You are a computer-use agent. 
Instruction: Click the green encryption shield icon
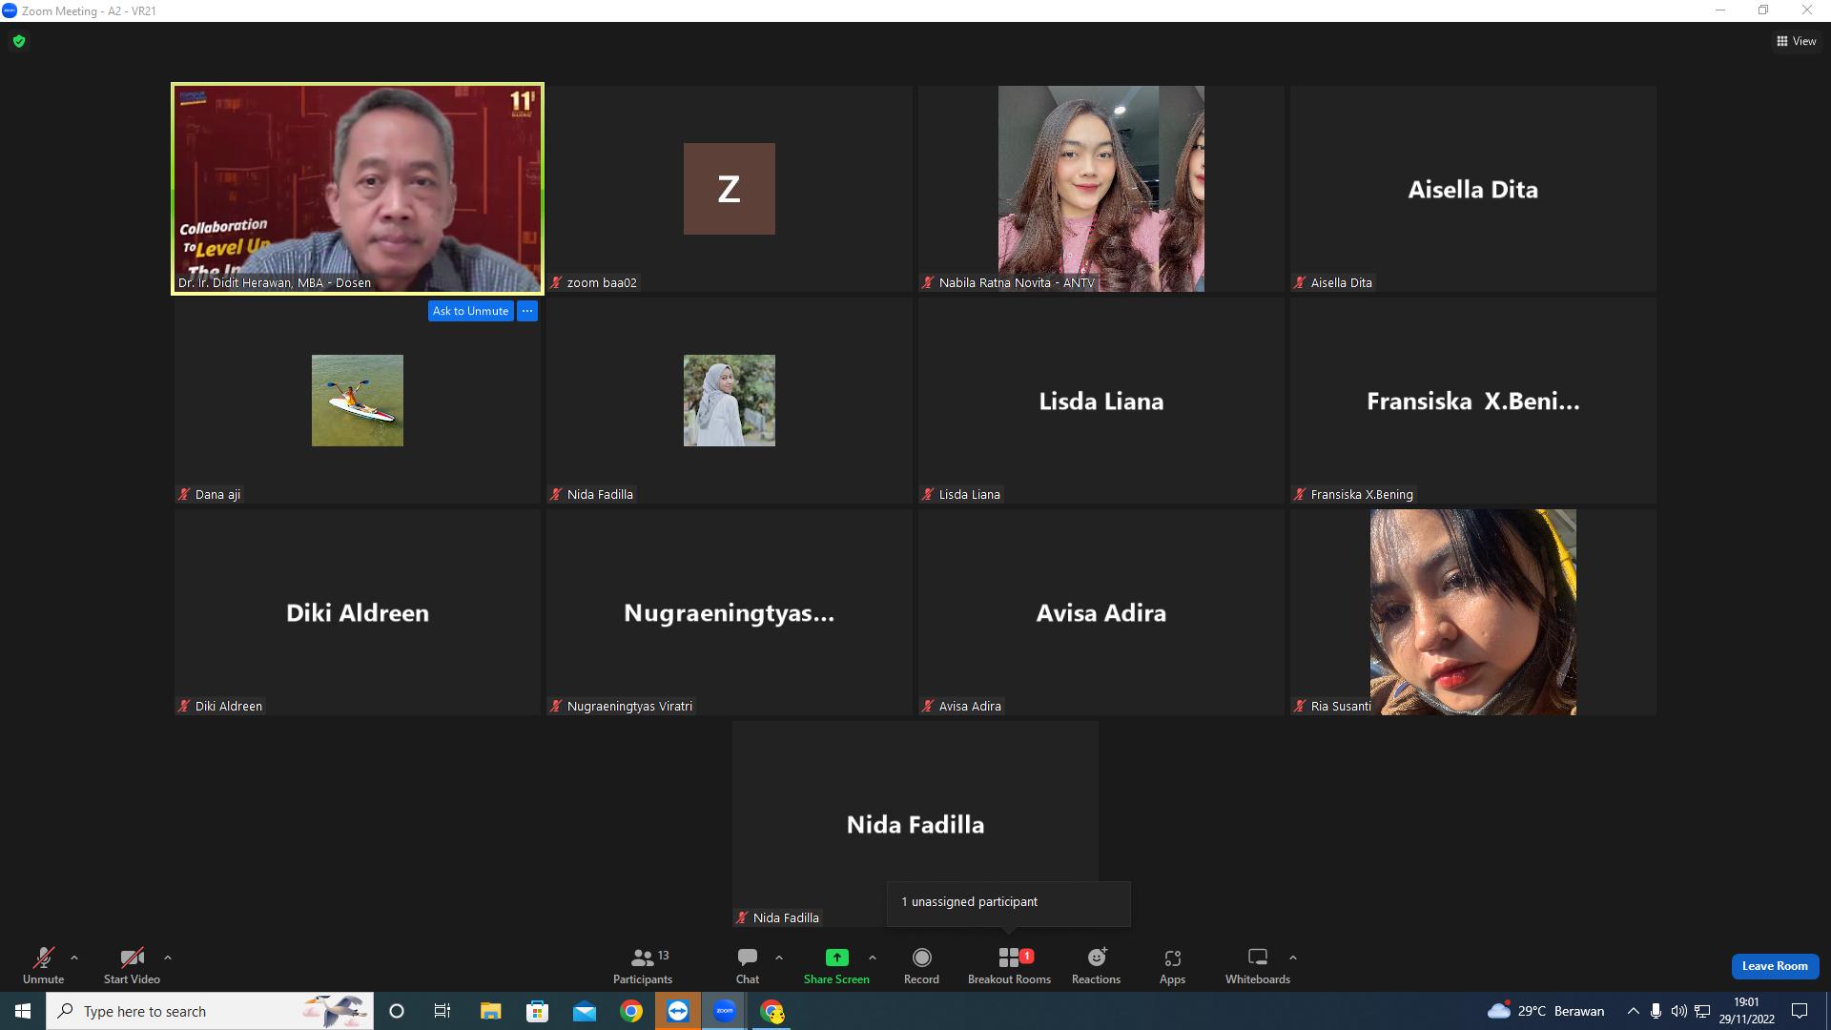19,41
